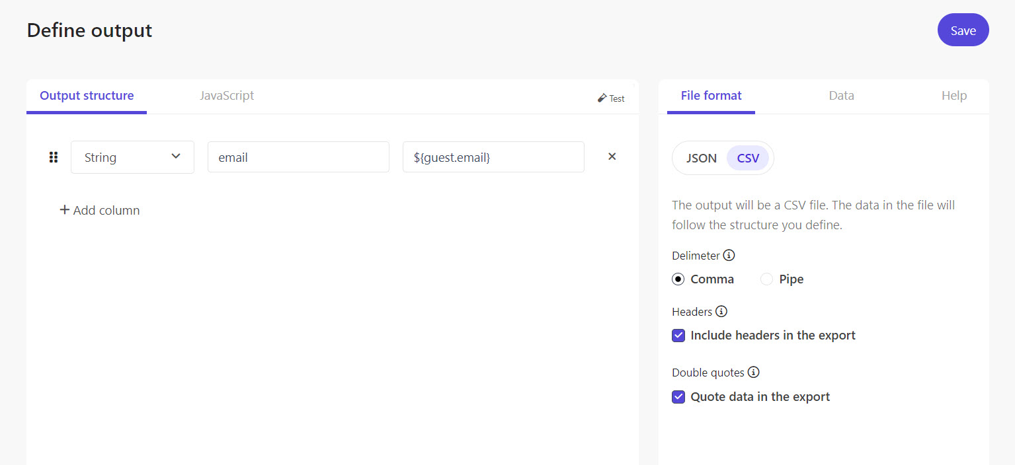Uncheck Quote data in the export
1015x465 pixels.
tap(678, 397)
